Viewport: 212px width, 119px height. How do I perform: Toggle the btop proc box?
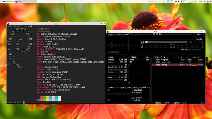tap(156, 57)
